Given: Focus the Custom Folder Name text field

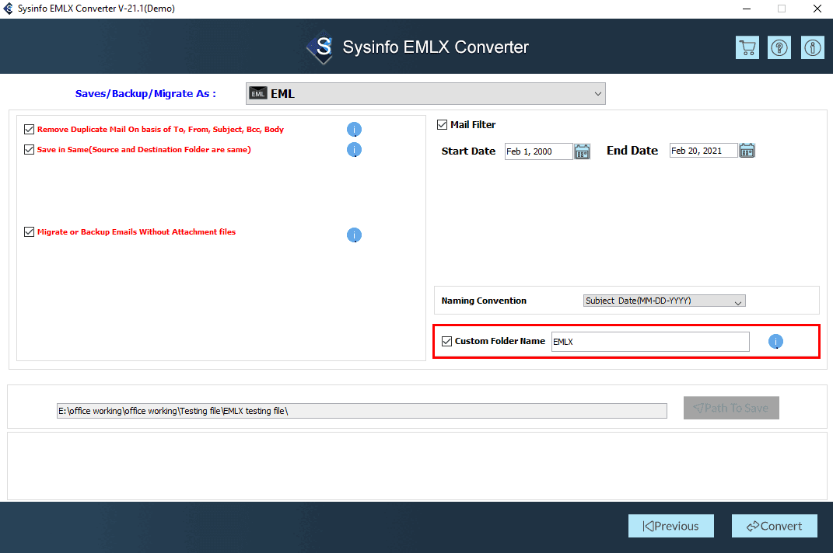Looking at the screenshot, I should (x=650, y=342).
